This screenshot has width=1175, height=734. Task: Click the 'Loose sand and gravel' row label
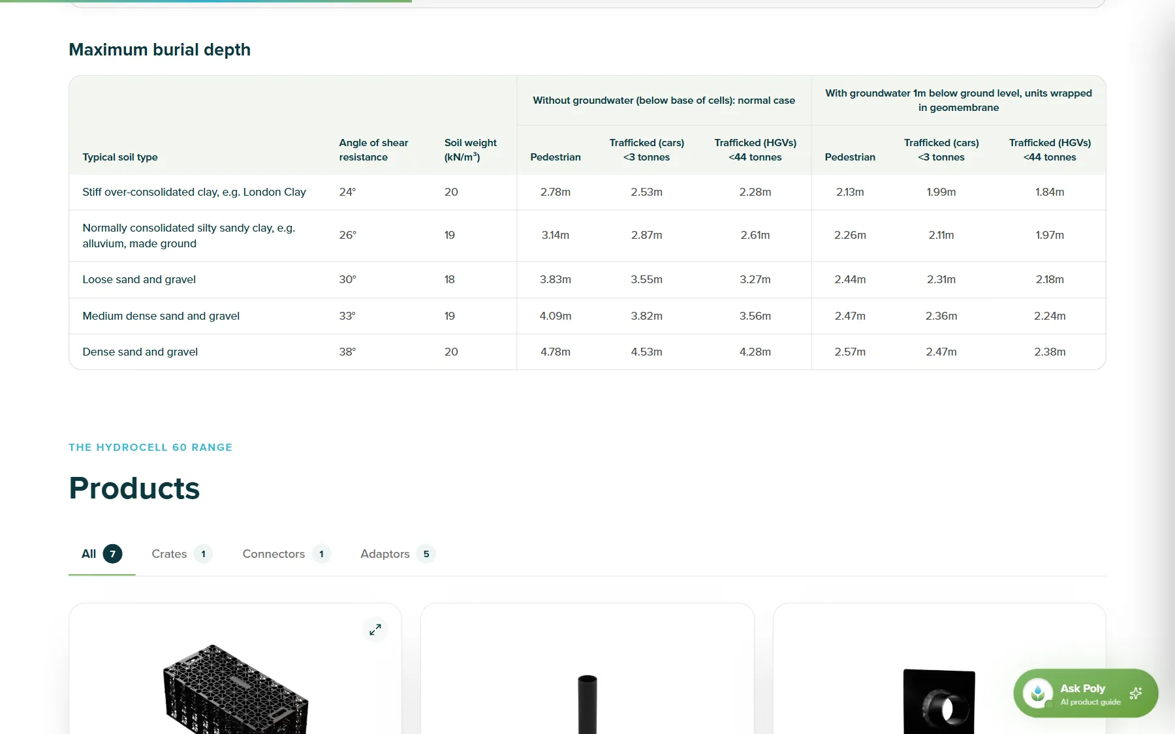(x=139, y=279)
